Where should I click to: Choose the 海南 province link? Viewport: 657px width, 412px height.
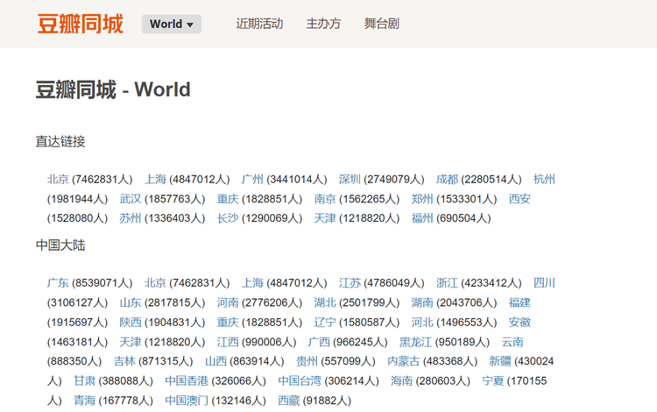pos(401,381)
